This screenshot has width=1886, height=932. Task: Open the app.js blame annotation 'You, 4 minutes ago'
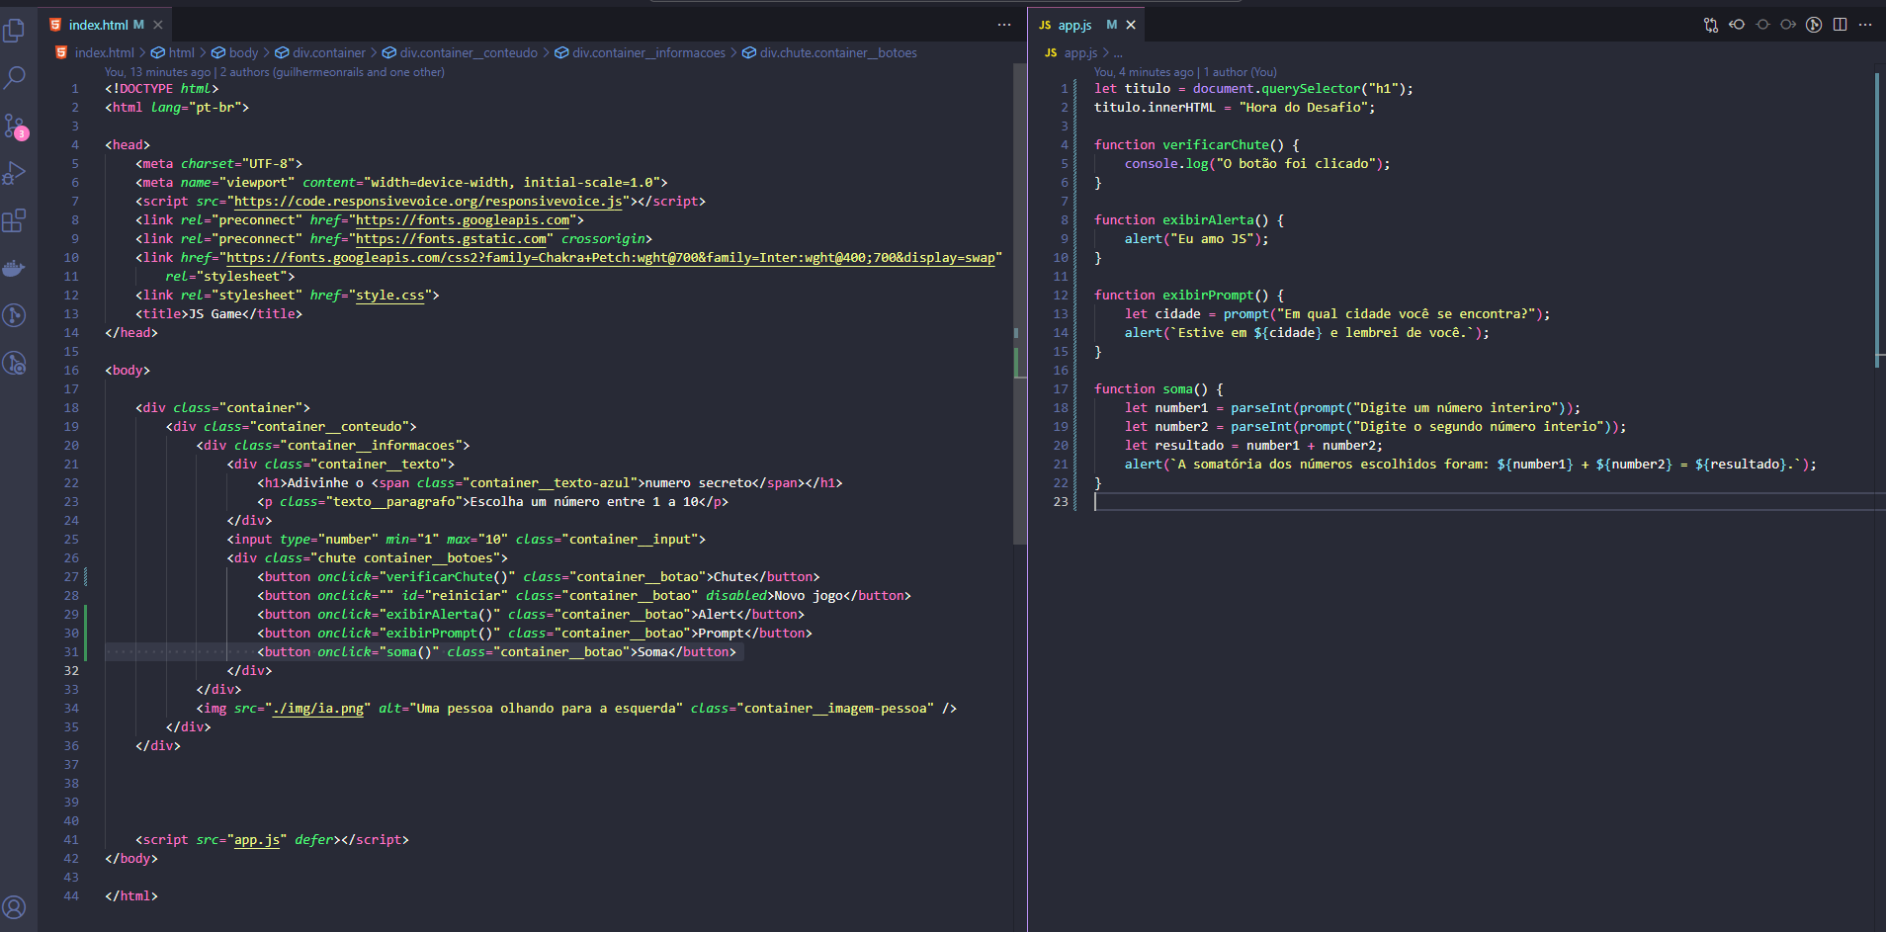coord(1144,72)
